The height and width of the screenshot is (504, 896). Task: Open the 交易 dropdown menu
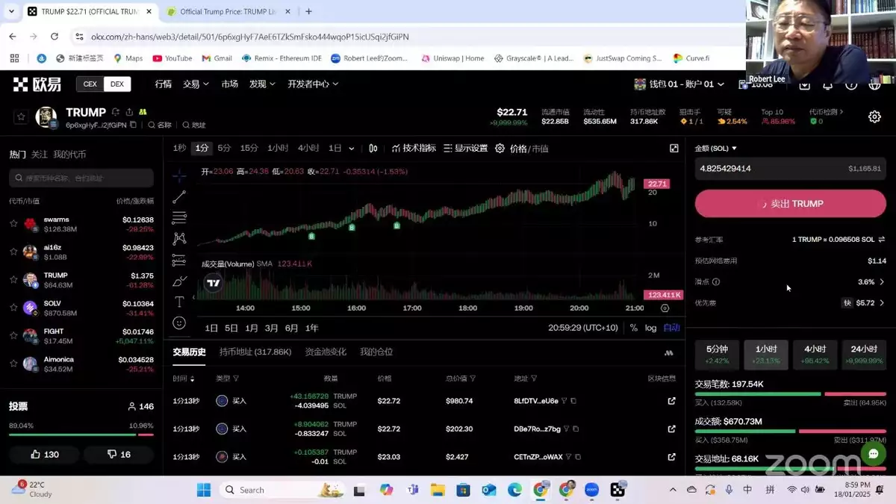(x=196, y=84)
